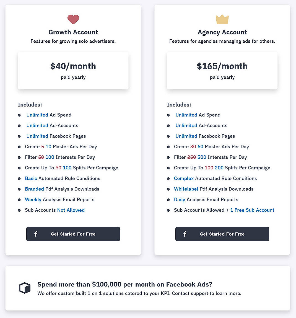Select the $40/month price card
Viewport: 296px width, 318px height.
click(x=73, y=71)
